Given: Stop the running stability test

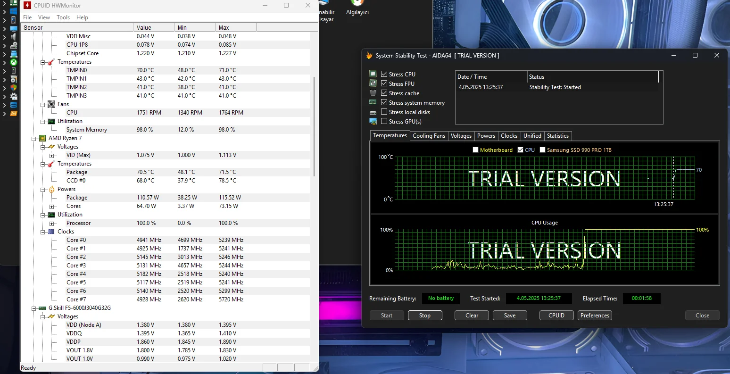Looking at the screenshot, I should pyautogui.click(x=424, y=316).
